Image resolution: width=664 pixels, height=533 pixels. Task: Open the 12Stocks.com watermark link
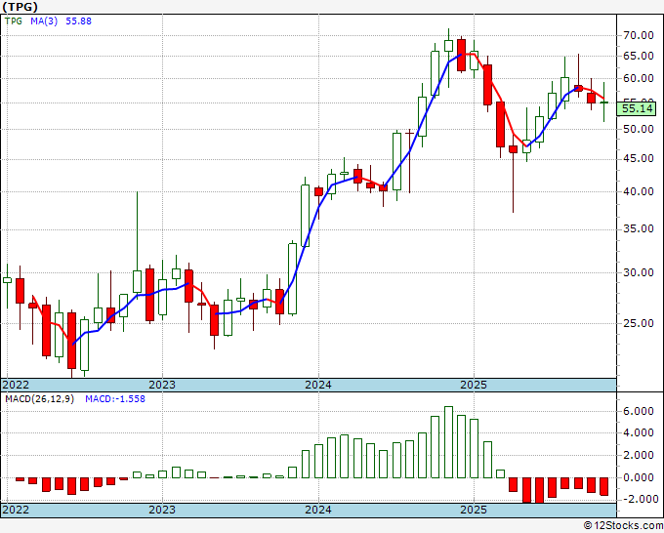[621, 525]
